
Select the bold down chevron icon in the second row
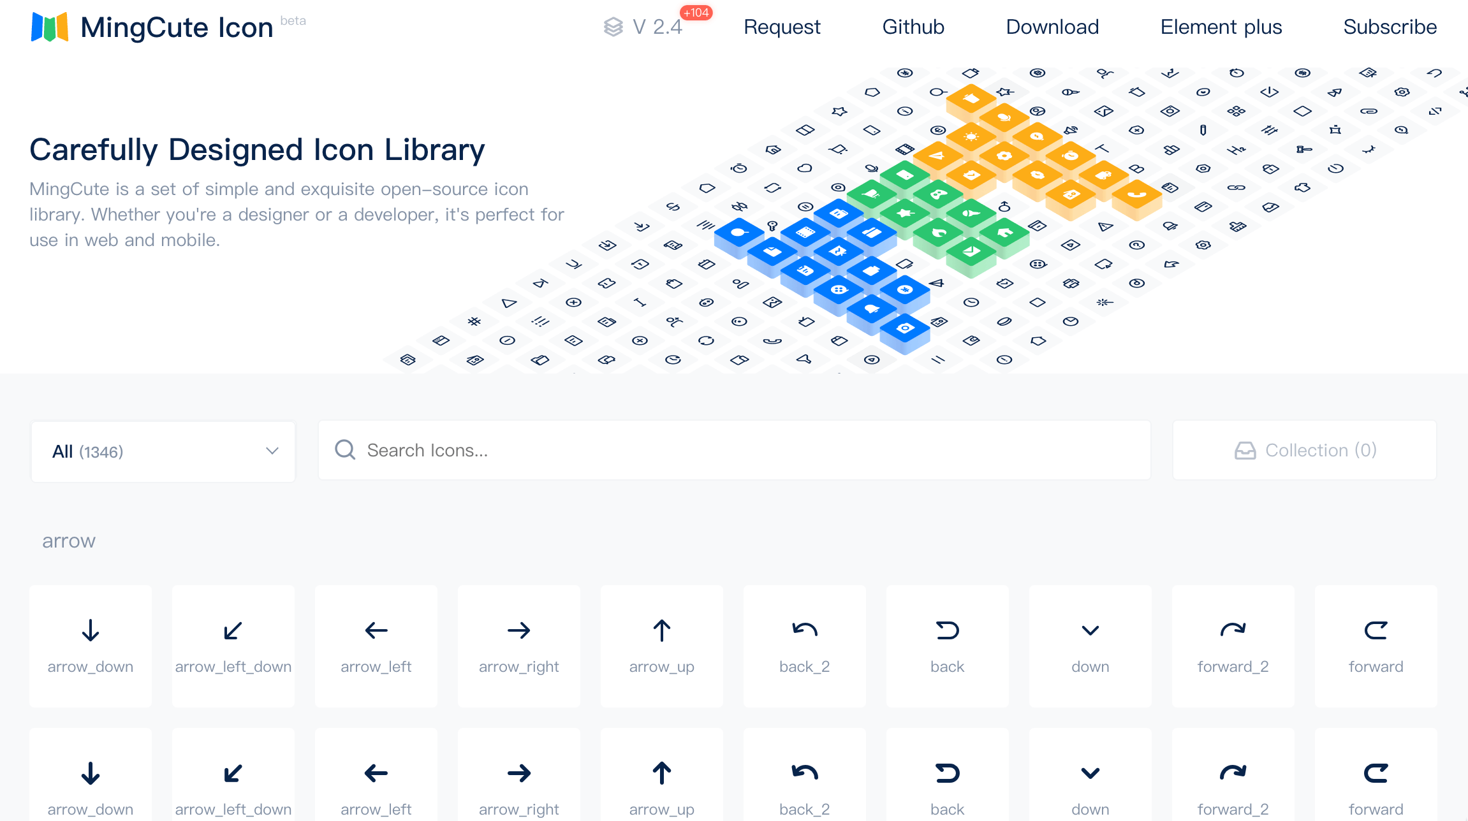[1090, 774]
